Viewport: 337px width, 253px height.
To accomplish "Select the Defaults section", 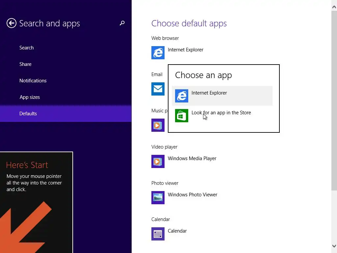I will (65, 113).
